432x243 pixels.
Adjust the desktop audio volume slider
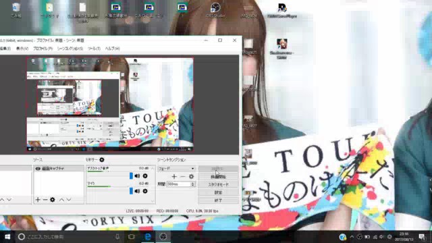[x=109, y=176]
